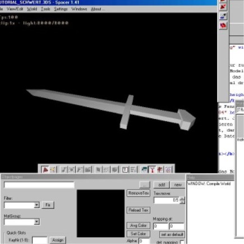Viewport: 244px width, 244px height.
Task: Click the red swirl icon in right toolbar
Action: tap(223, 25)
